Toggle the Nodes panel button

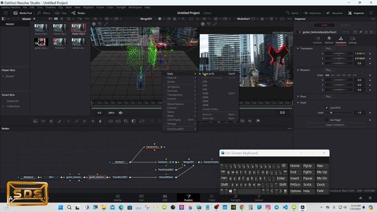point(78,13)
